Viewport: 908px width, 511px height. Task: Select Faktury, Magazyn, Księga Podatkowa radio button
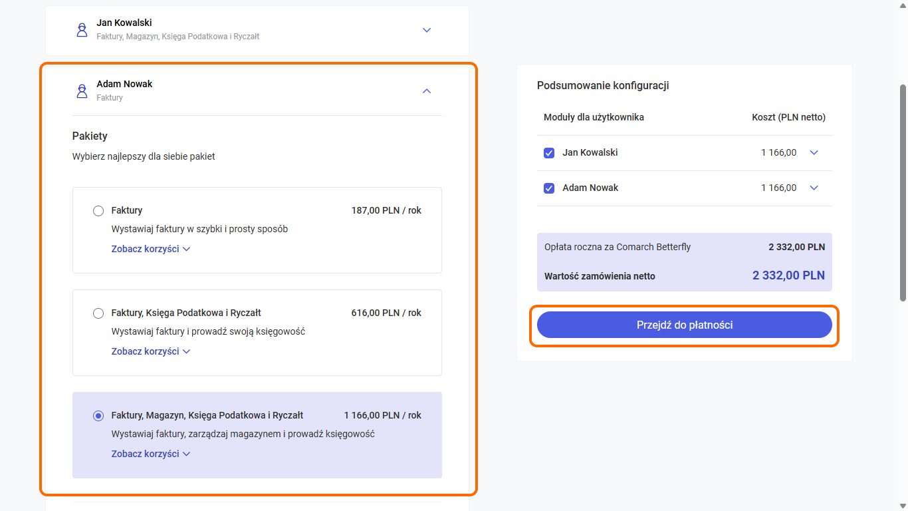click(98, 416)
